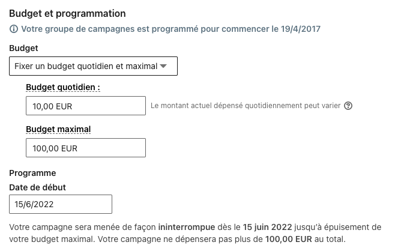The image size is (401, 248).
Task: Click the 'Date de début' label
Action: click(37, 187)
